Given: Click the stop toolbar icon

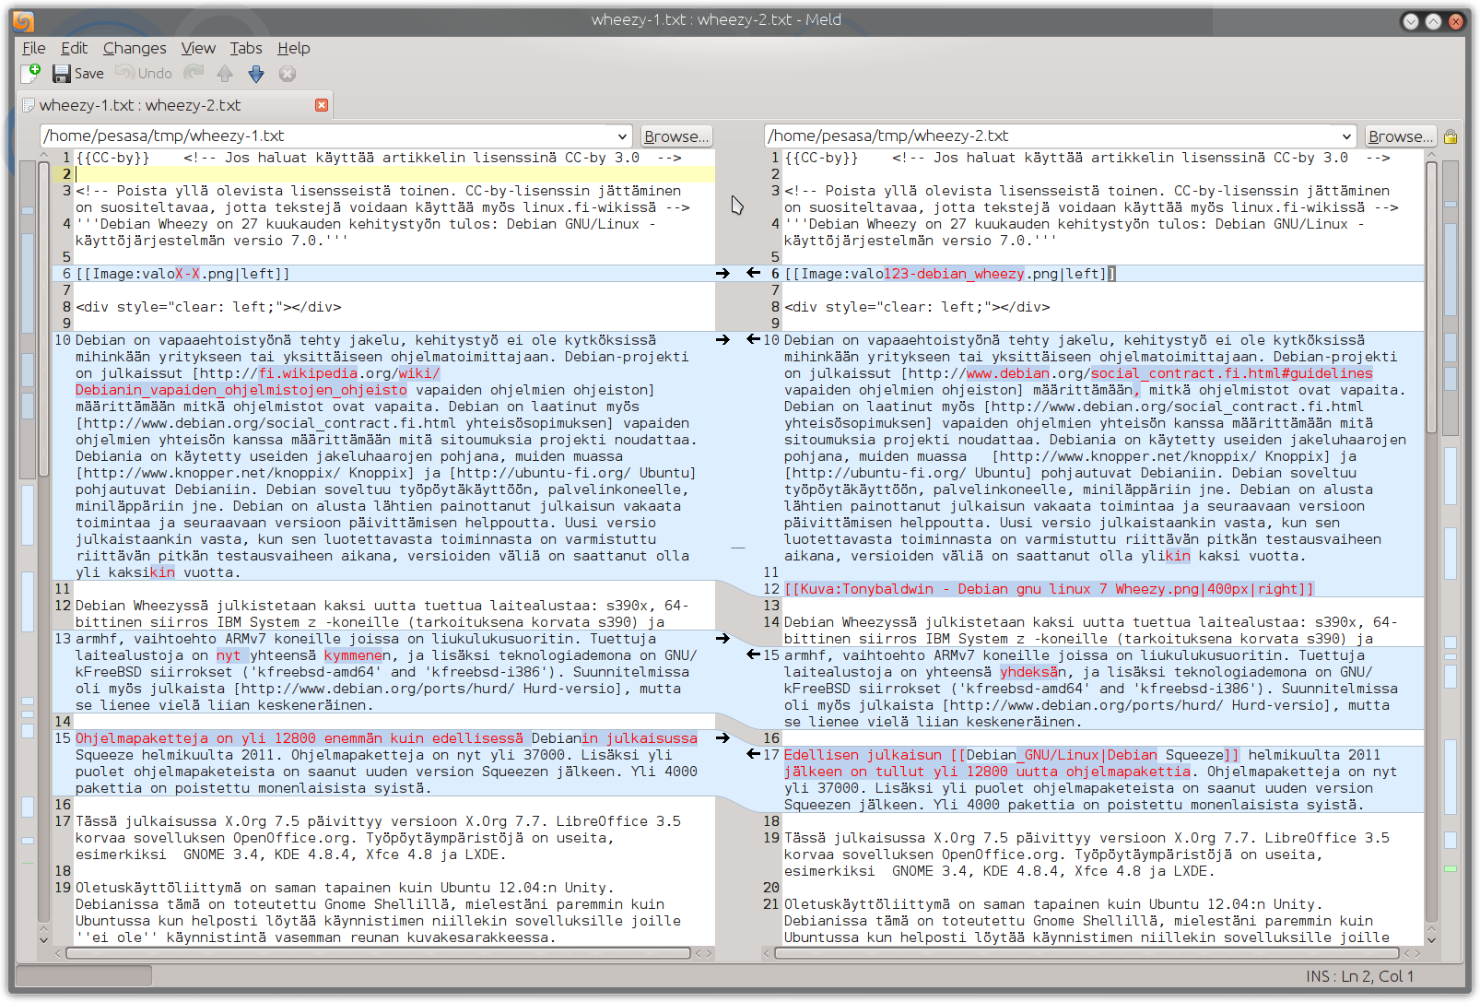Looking at the screenshot, I should coord(288,74).
